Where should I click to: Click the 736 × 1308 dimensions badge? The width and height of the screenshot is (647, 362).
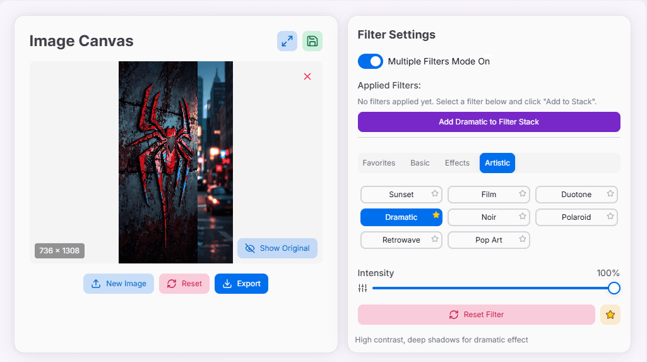coord(59,251)
